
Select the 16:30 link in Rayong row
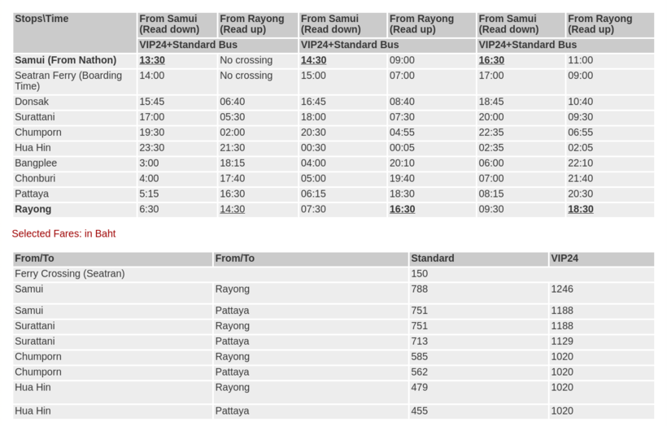point(402,209)
